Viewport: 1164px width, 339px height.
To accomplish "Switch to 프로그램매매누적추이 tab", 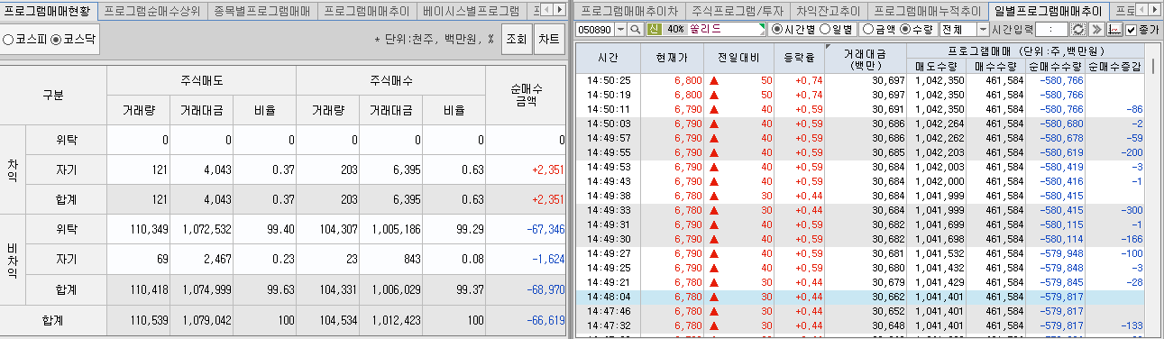I will (928, 12).
